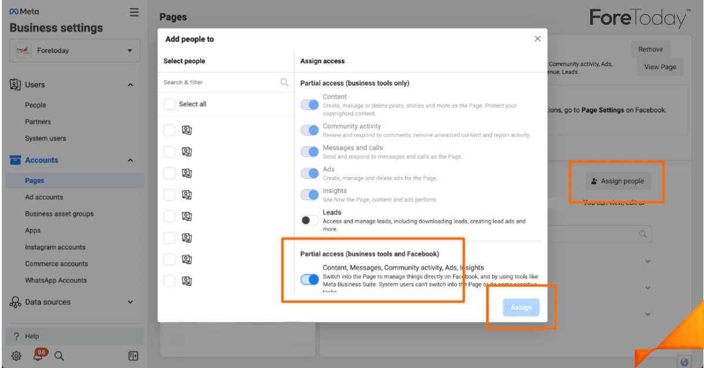Screen dimensions: 704x368
Task: Open Ad accounts in sidebar
Action: tap(44, 197)
